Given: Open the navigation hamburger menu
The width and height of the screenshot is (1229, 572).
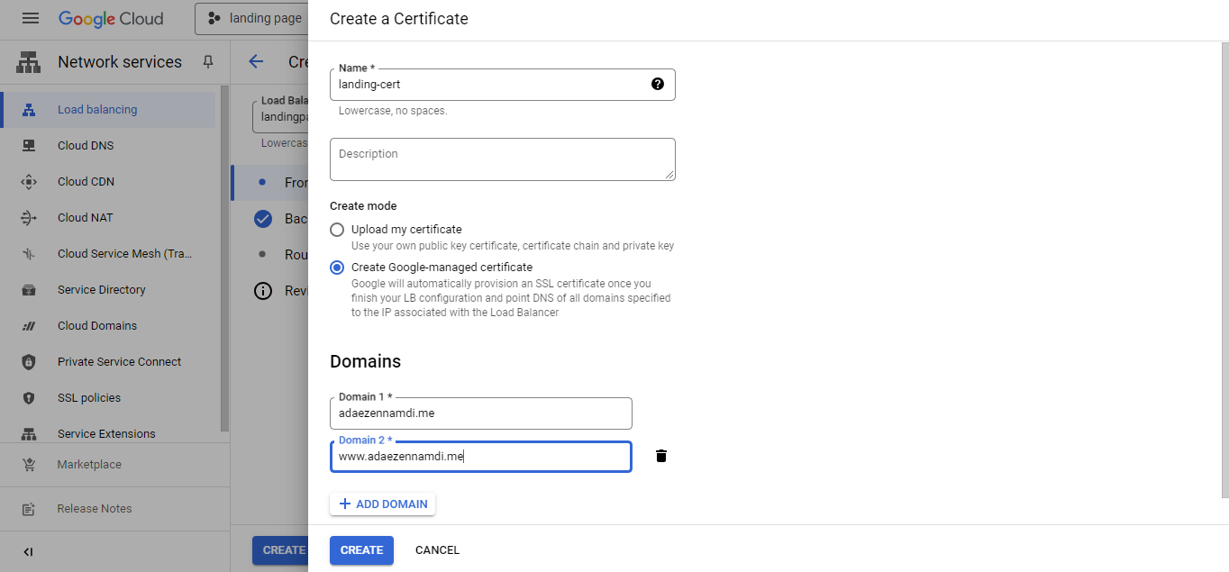Looking at the screenshot, I should [30, 18].
